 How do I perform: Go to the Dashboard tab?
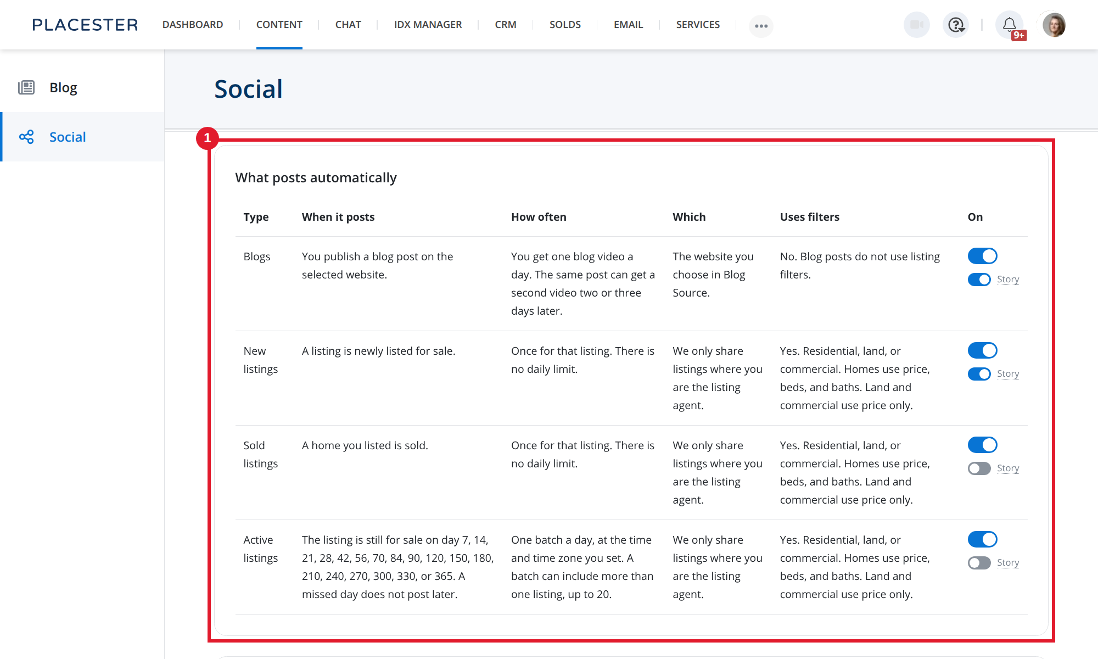193,25
